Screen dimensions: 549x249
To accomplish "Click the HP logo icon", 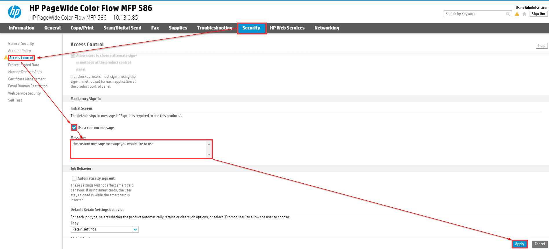I will [x=14, y=12].
